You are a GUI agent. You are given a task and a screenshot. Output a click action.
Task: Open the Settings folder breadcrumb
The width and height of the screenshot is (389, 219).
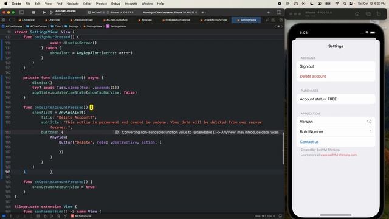point(72,26)
